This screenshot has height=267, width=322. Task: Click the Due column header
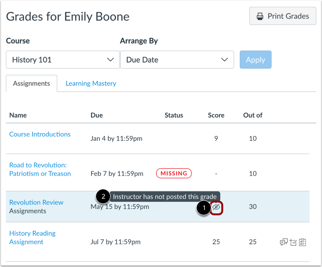coord(97,115)
